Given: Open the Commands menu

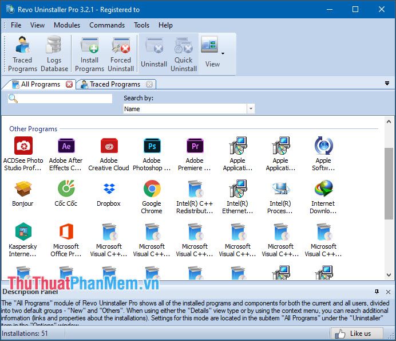Looking at the screenshot, I should tap(107, 25).
